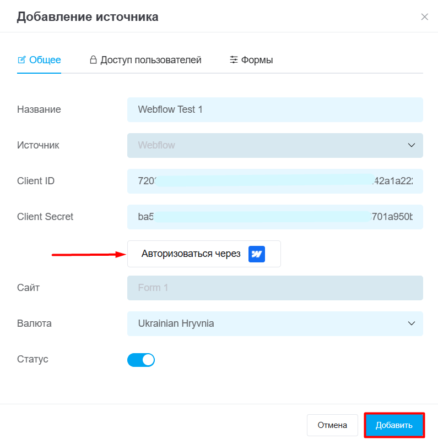
Task: Click the edit icon on Общее tab
Action: click(21, 60)
